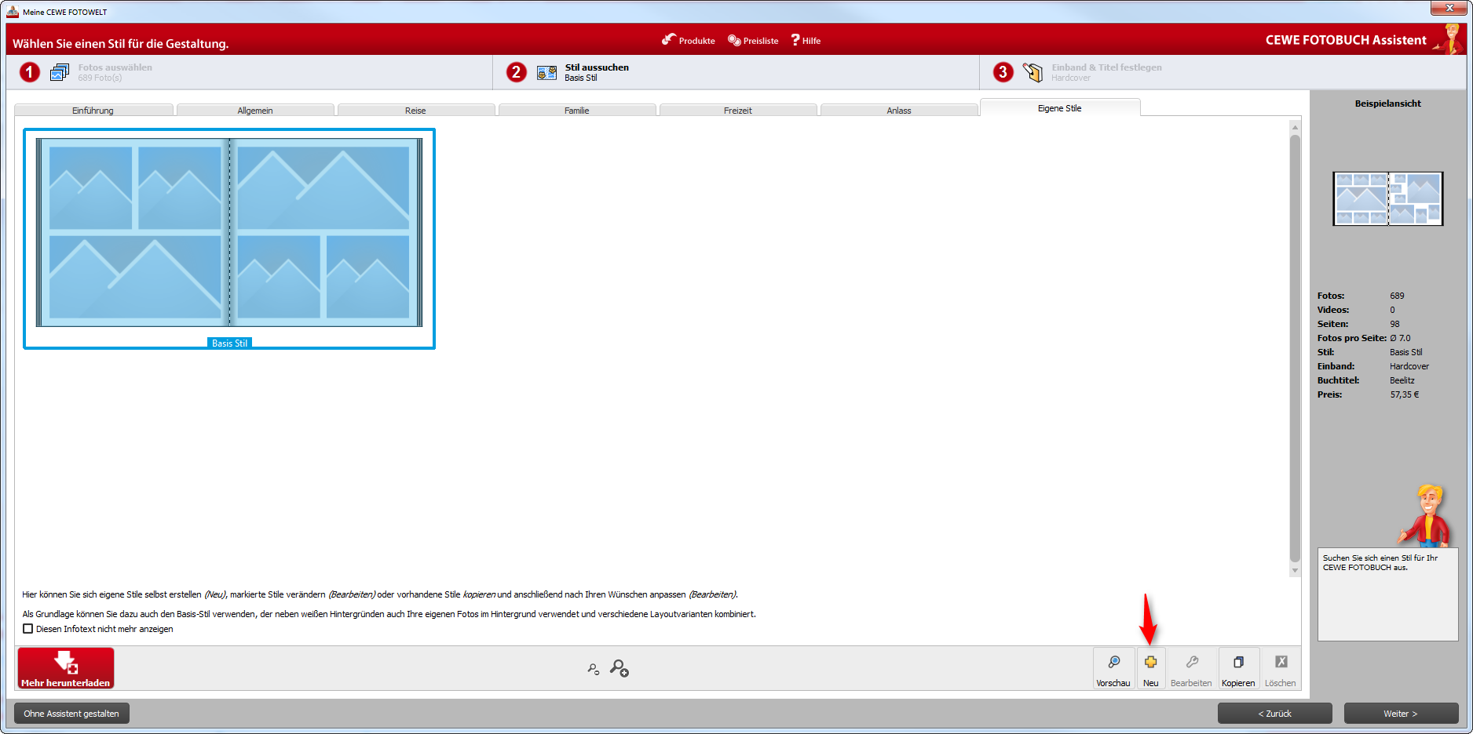The width and height of the screenshot is (1473, 734).
Task: Click the Einband value 'Hardcover' in sidebar
Action: click(1409, 366)
